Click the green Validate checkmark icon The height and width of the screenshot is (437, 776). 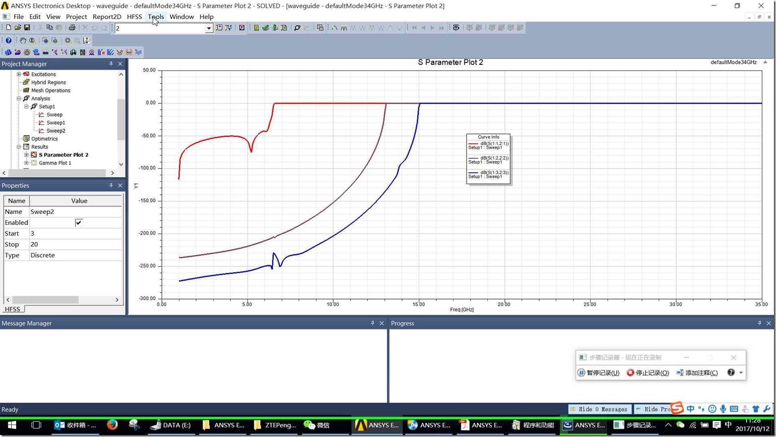click(x=265, y=28)
